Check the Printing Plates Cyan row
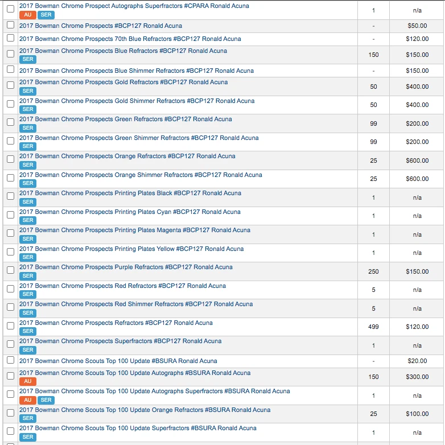This screenshot has width=445, height=445. pos(10,215)
